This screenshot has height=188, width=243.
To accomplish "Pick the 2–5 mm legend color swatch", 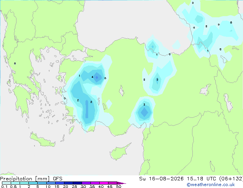I will click(33, 183).
